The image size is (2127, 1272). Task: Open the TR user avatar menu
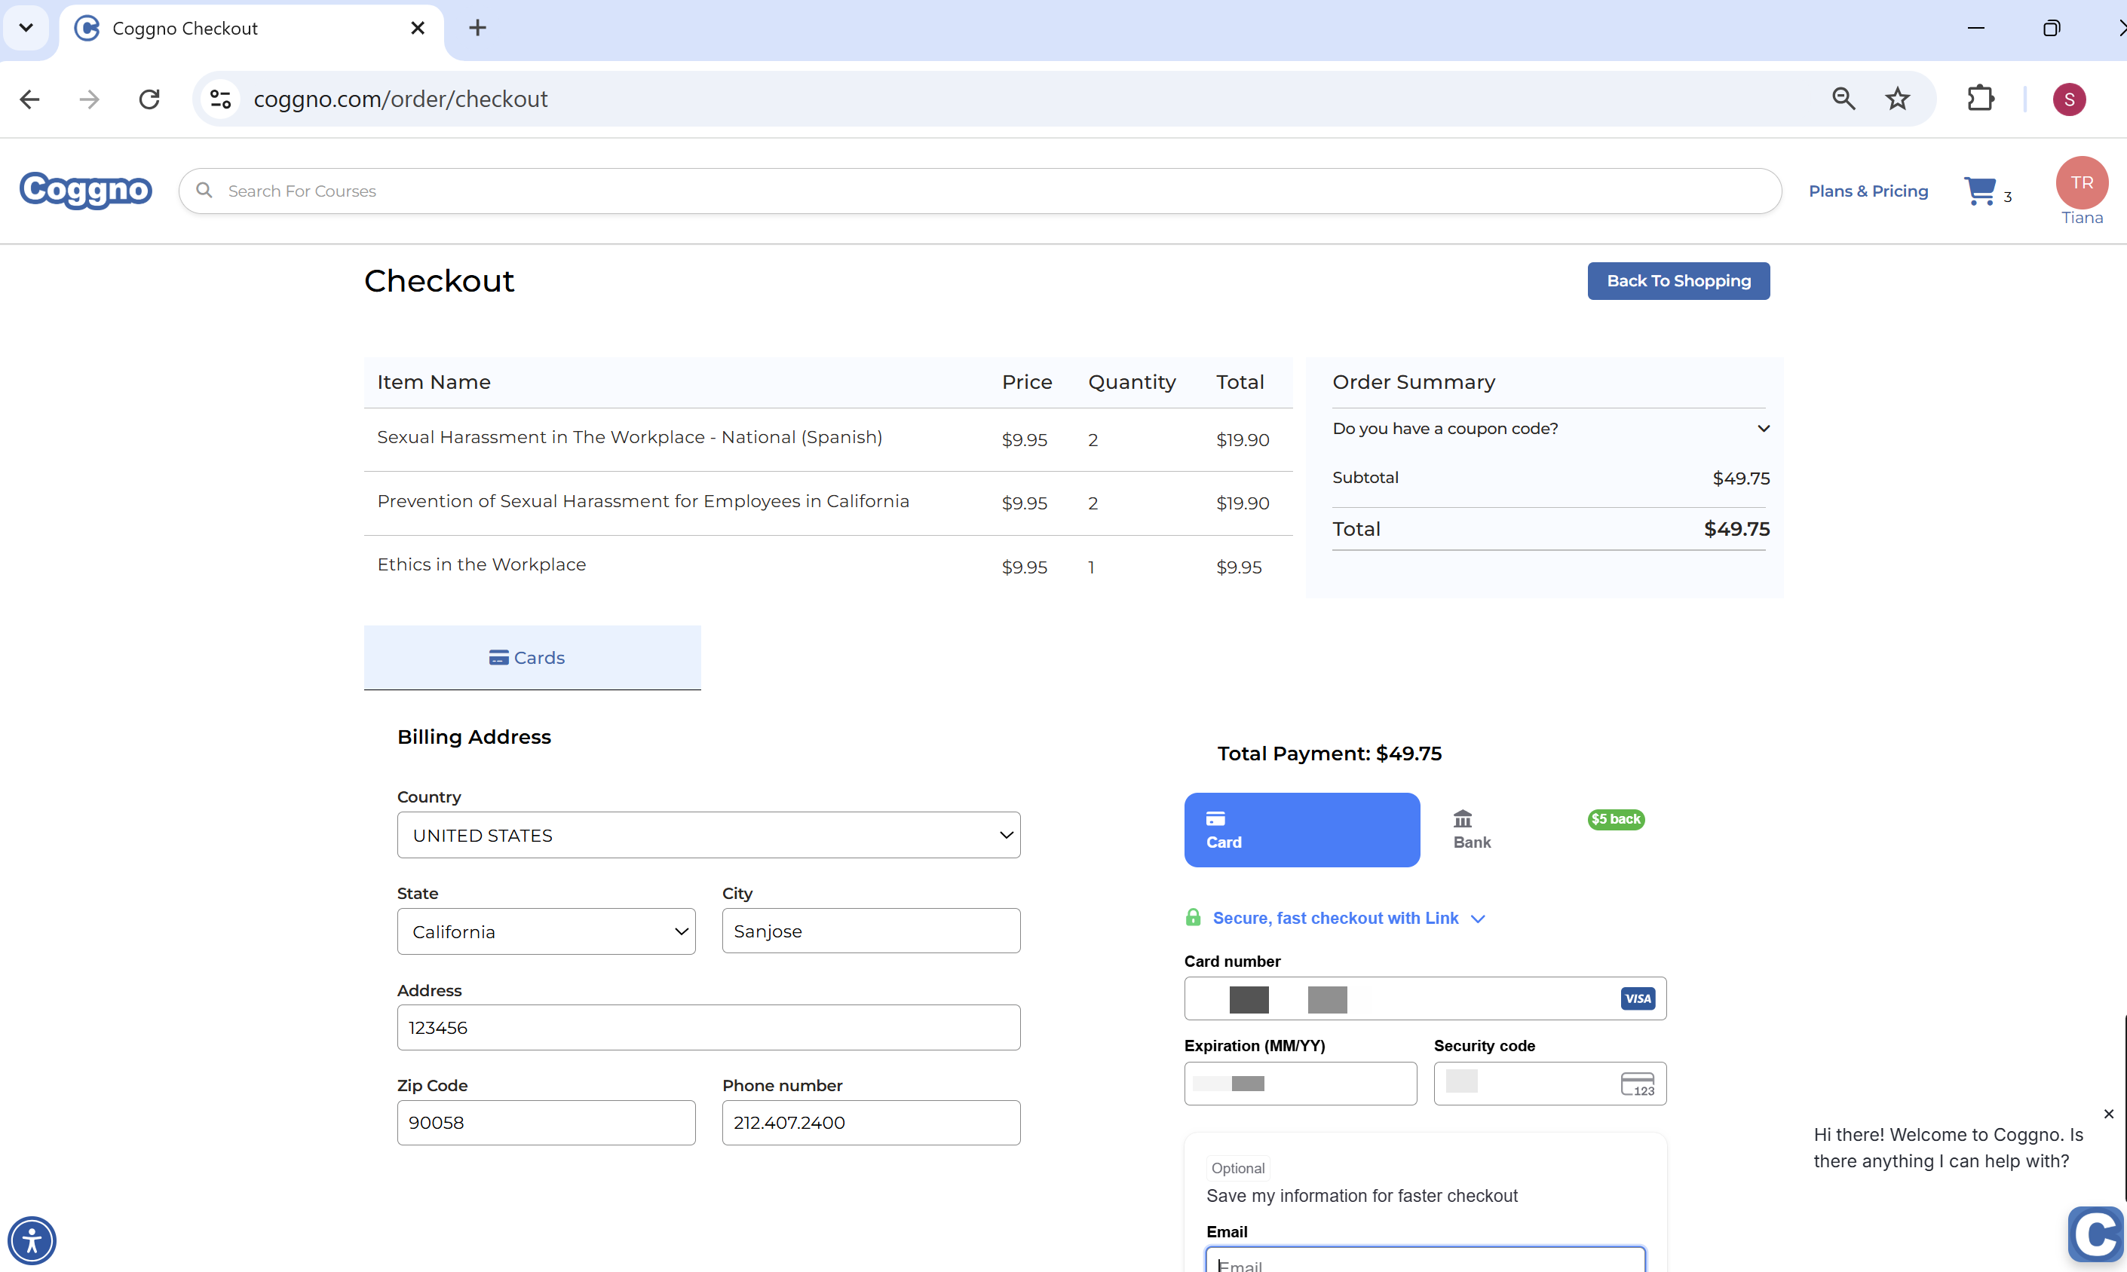2082,182
